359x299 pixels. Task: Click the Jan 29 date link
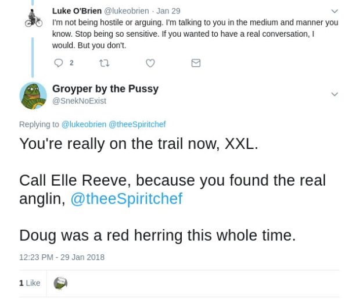pyautogui.click(x=168, y=11)
